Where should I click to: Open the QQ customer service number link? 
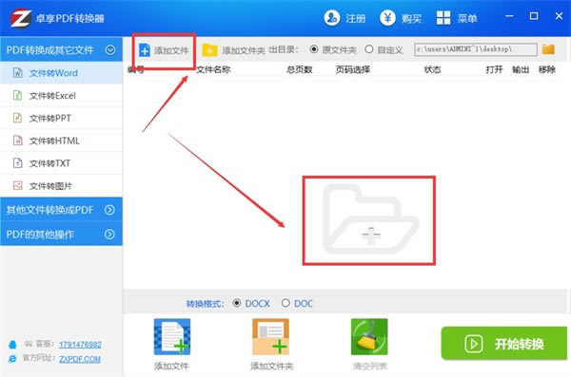pyautogui.click(x=80, y=345)
